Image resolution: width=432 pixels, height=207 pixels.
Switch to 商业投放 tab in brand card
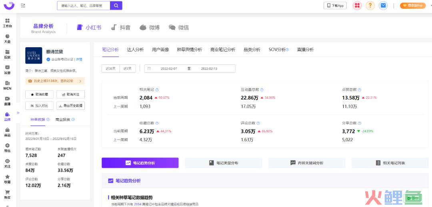point(63,119)
